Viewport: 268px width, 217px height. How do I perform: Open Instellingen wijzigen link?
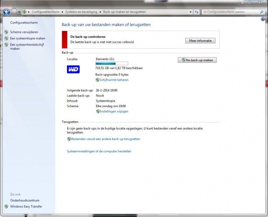(x=114, y=111)
